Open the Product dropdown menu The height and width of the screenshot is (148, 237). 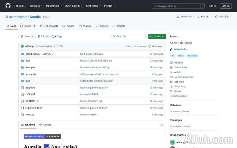tap(20, 6)
